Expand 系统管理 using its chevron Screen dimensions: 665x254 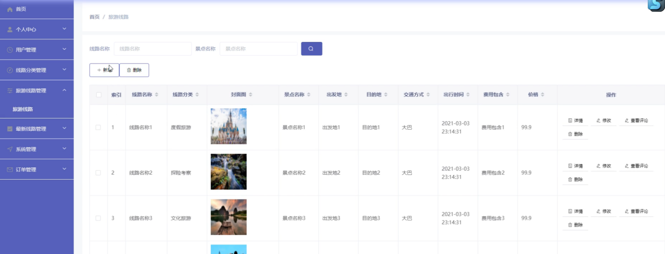(x=64, y=149)
